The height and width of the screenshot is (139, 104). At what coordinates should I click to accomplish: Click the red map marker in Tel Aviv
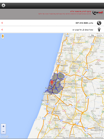(x=52, y=83)
